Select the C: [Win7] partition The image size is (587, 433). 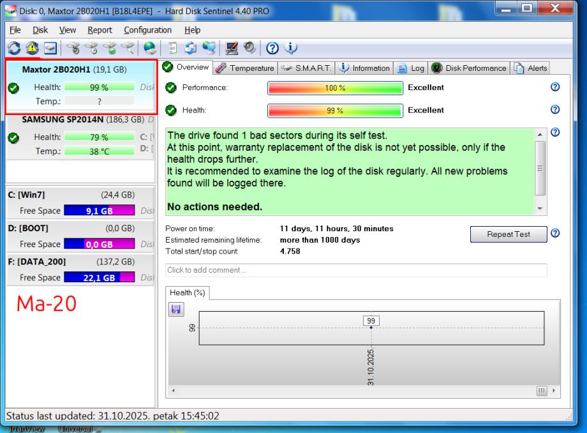[x=80, y=202]
